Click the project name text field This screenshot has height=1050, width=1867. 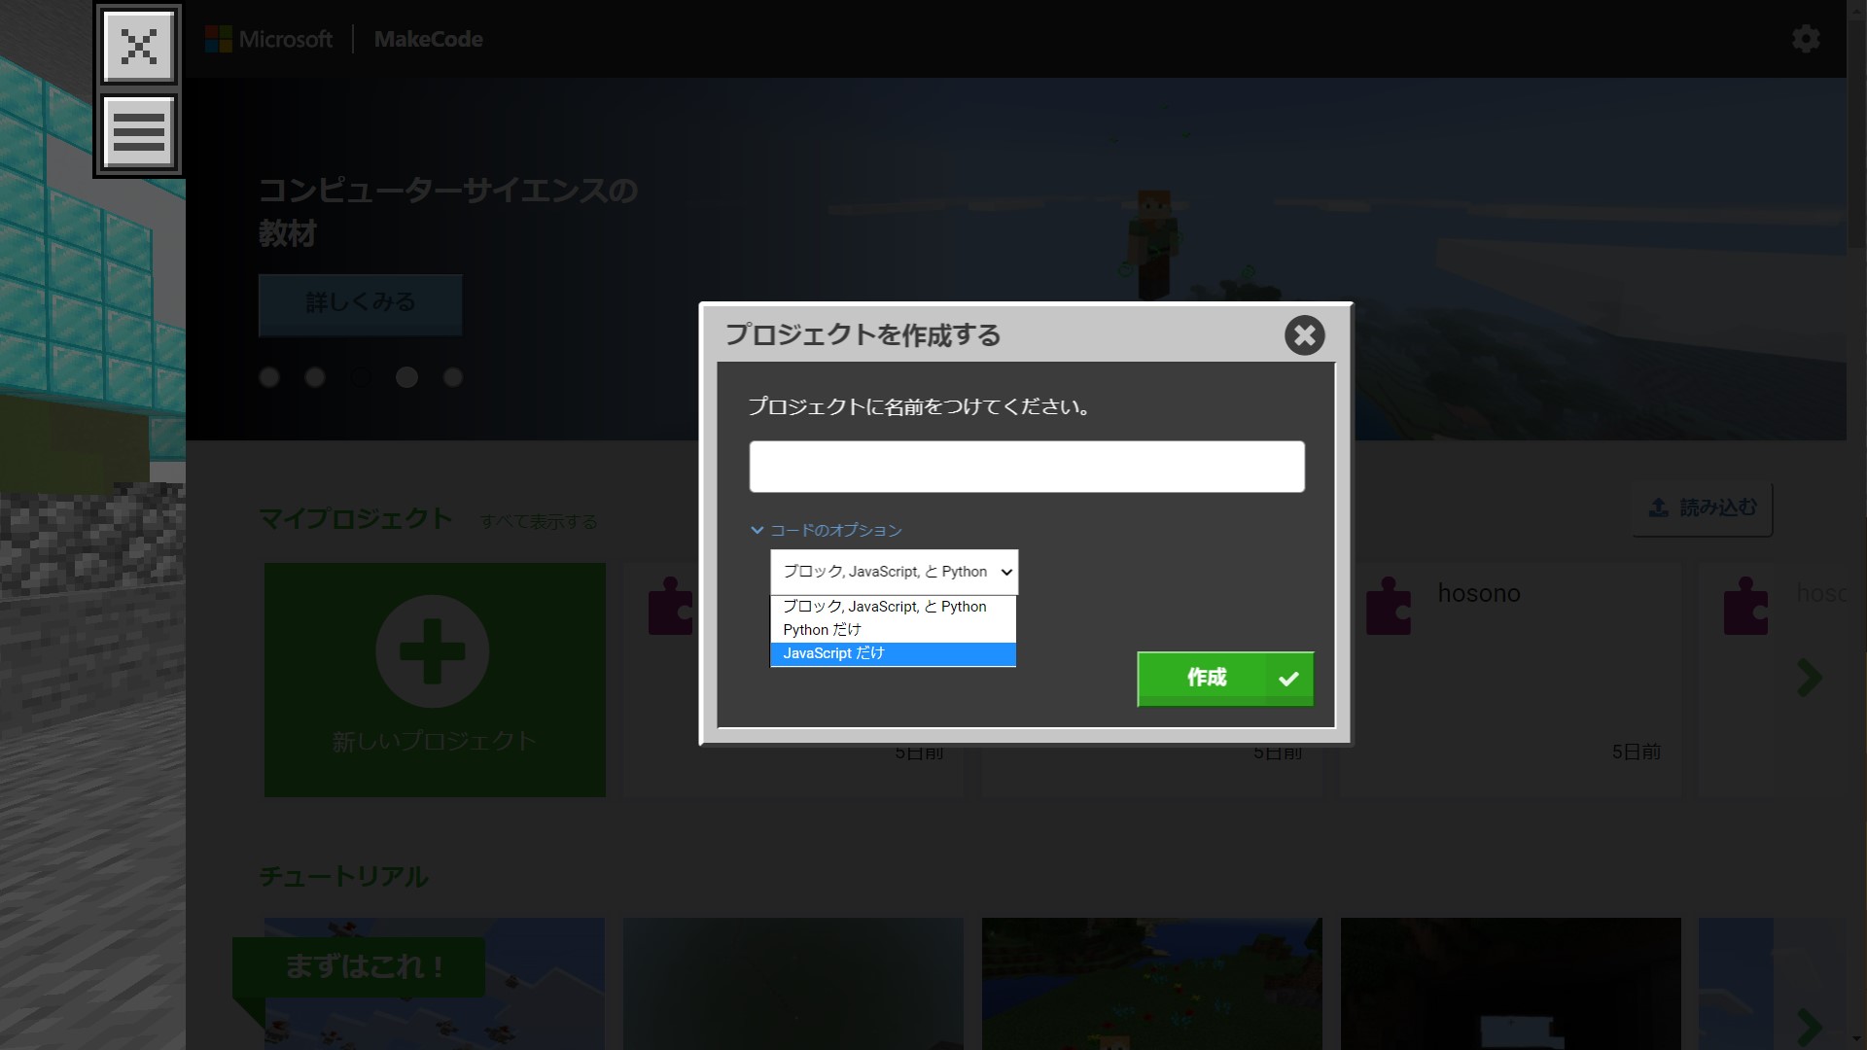1026,467
